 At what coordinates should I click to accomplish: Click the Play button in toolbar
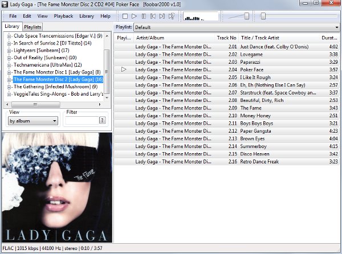point(134,16)
